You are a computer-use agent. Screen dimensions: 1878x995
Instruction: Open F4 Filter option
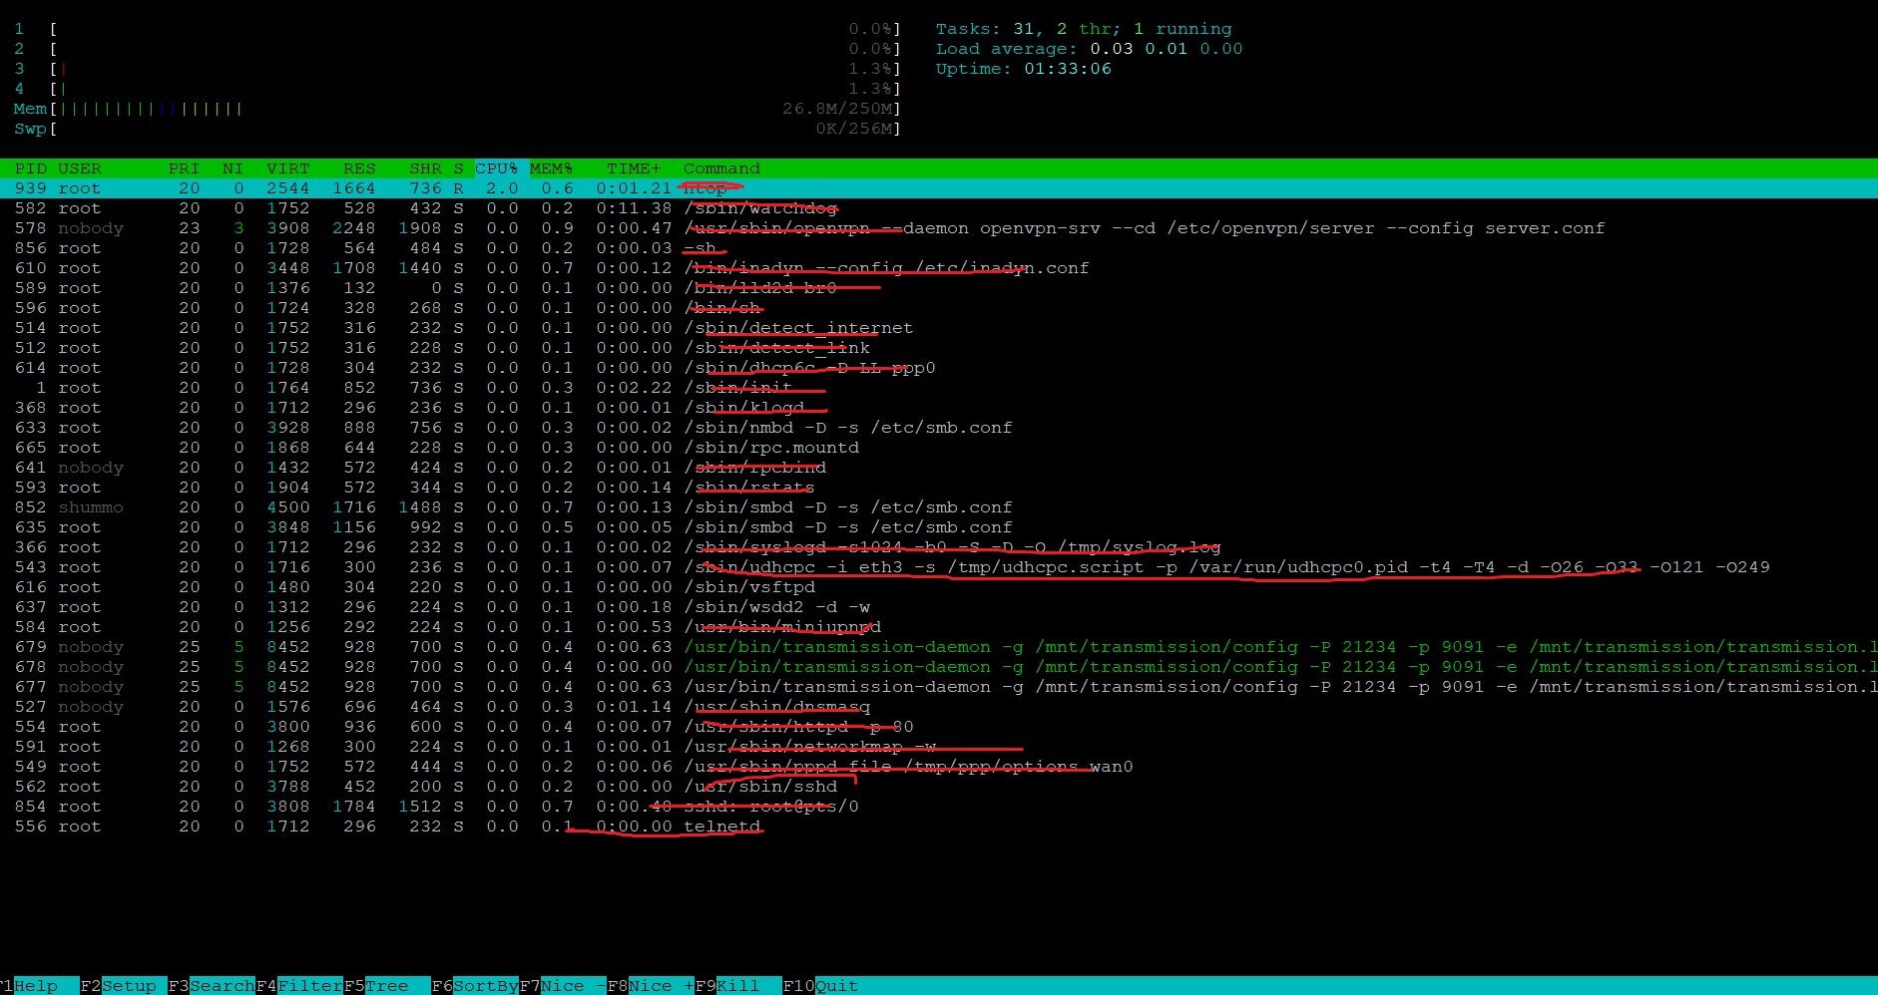(x=298, y=986)
